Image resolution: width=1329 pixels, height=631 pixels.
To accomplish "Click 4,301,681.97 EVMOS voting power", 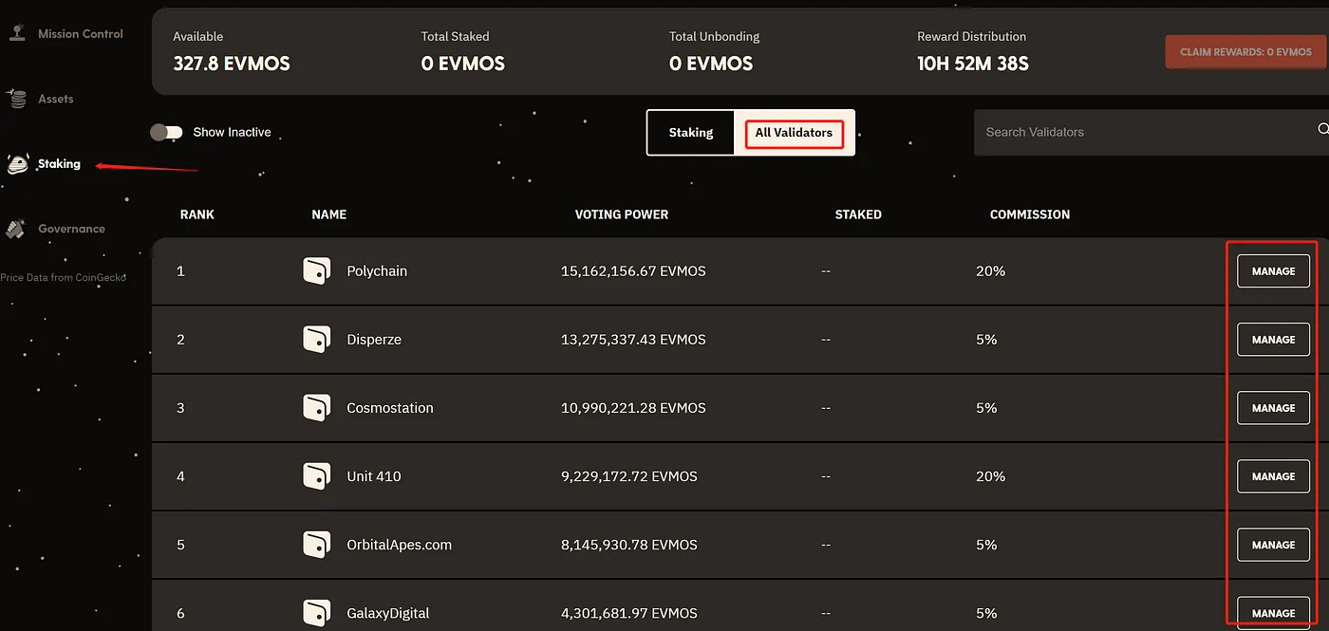I will pos(629,613).
